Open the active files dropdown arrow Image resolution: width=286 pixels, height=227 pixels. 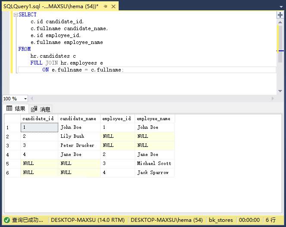(x=281, y=7)
